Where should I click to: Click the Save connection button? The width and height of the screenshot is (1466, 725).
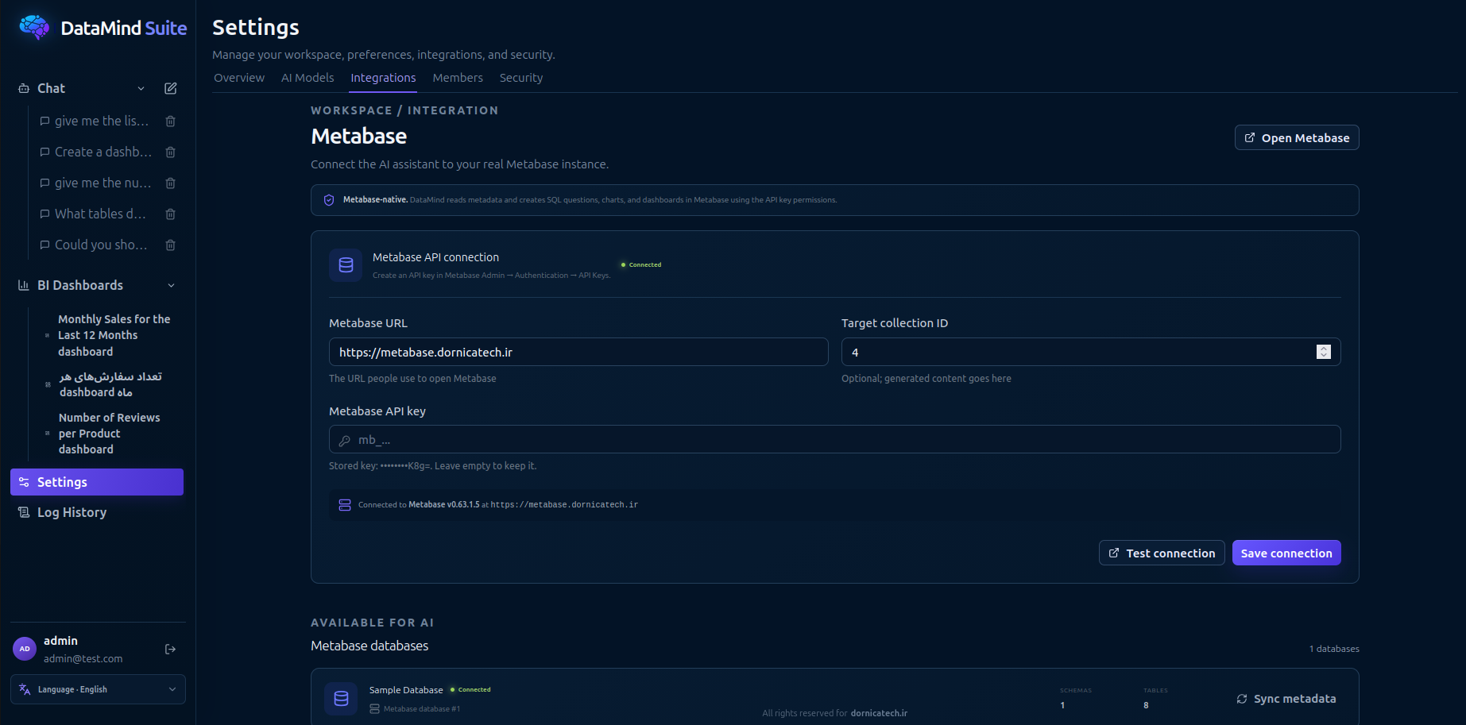point(1286,553)
